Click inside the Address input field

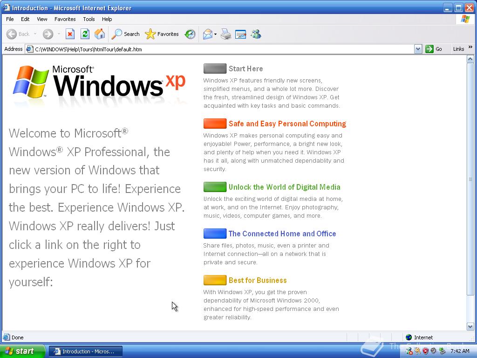pos(224,49)
